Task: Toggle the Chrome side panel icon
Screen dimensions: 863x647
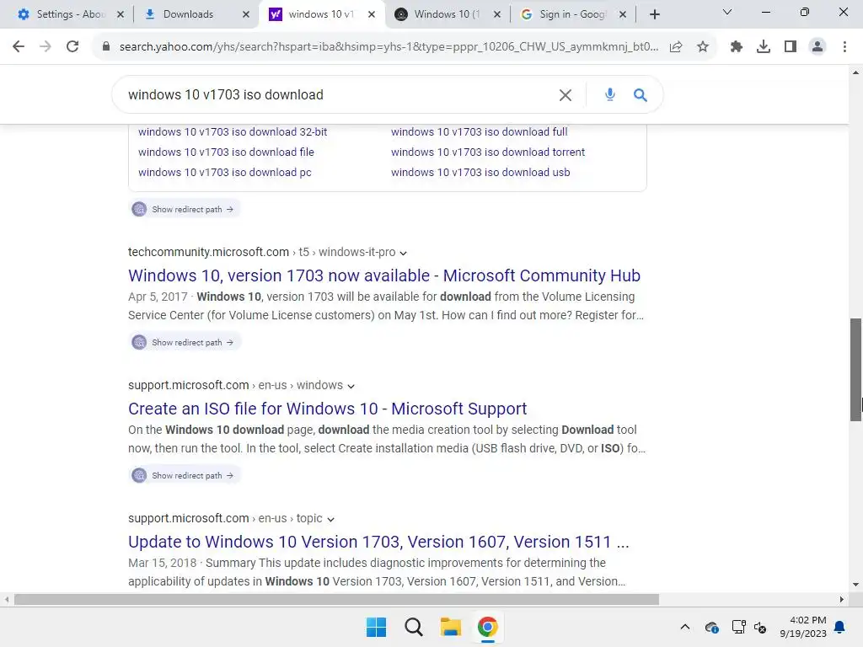Action: tap(791, 47)
